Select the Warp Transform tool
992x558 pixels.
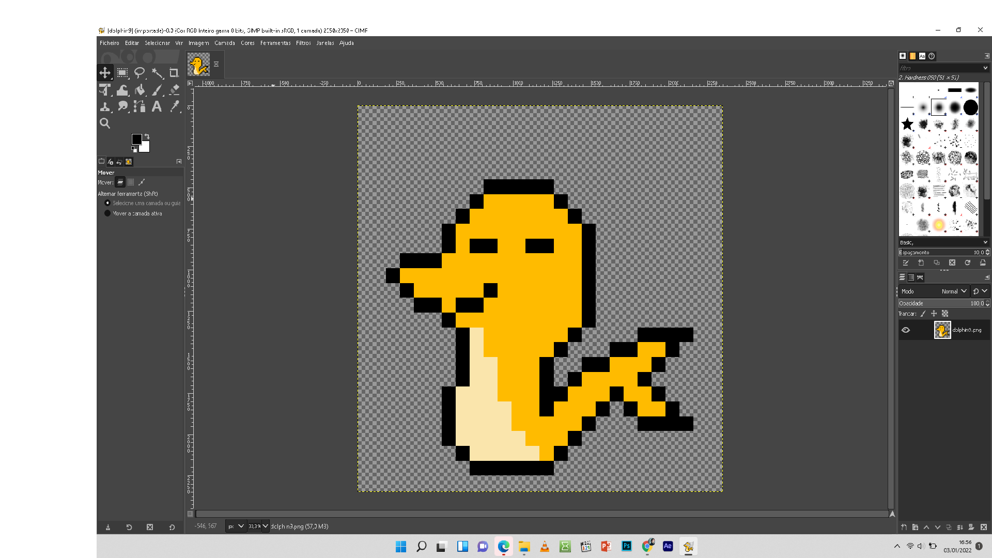[122, 90]
